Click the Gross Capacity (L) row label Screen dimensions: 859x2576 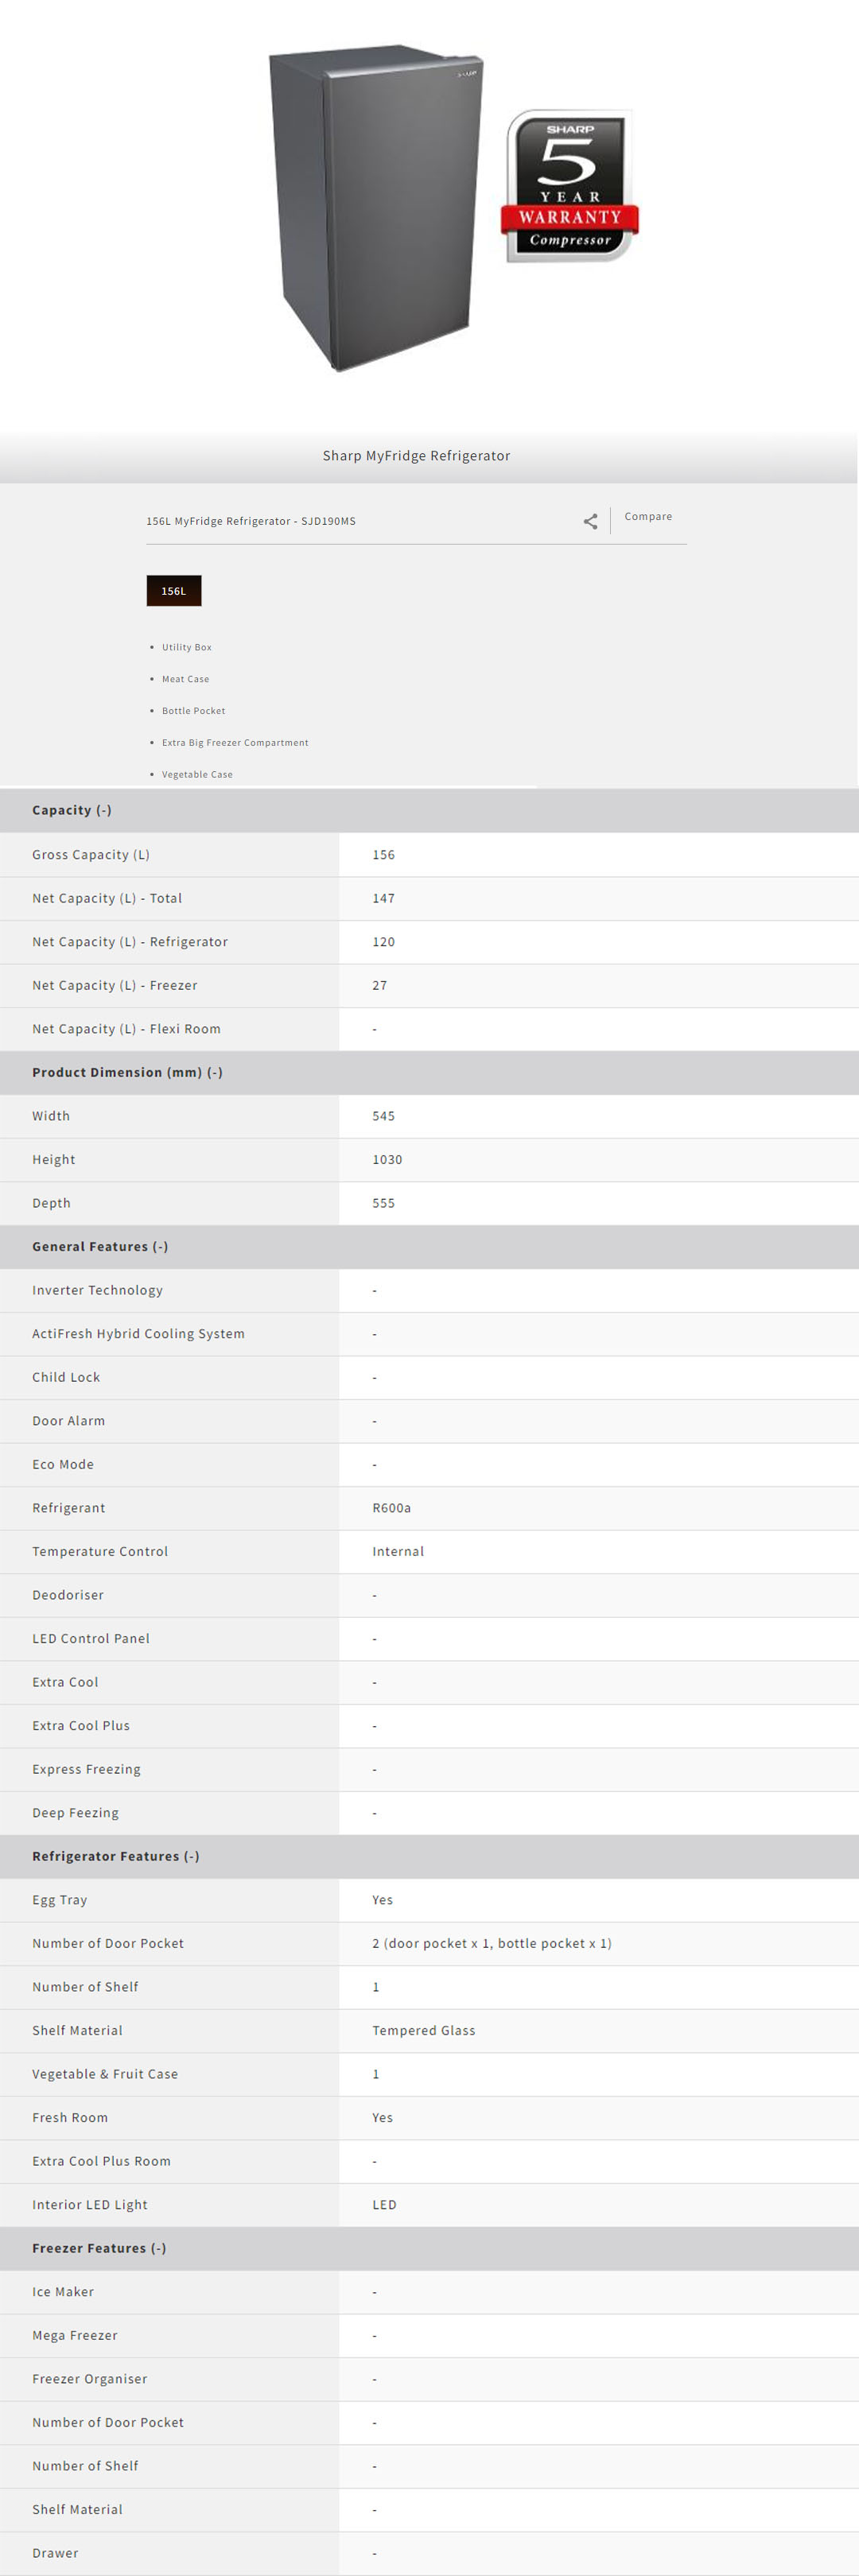tap(91, 855)
